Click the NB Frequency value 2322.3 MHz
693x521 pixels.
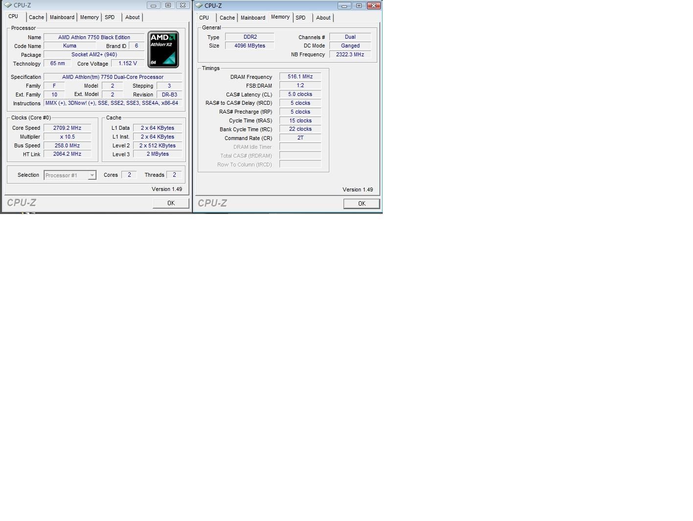point(350,54)
